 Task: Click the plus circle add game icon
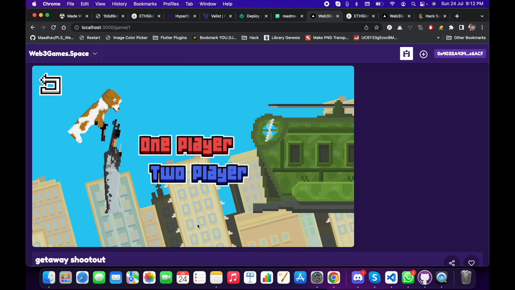pos(424,54)
